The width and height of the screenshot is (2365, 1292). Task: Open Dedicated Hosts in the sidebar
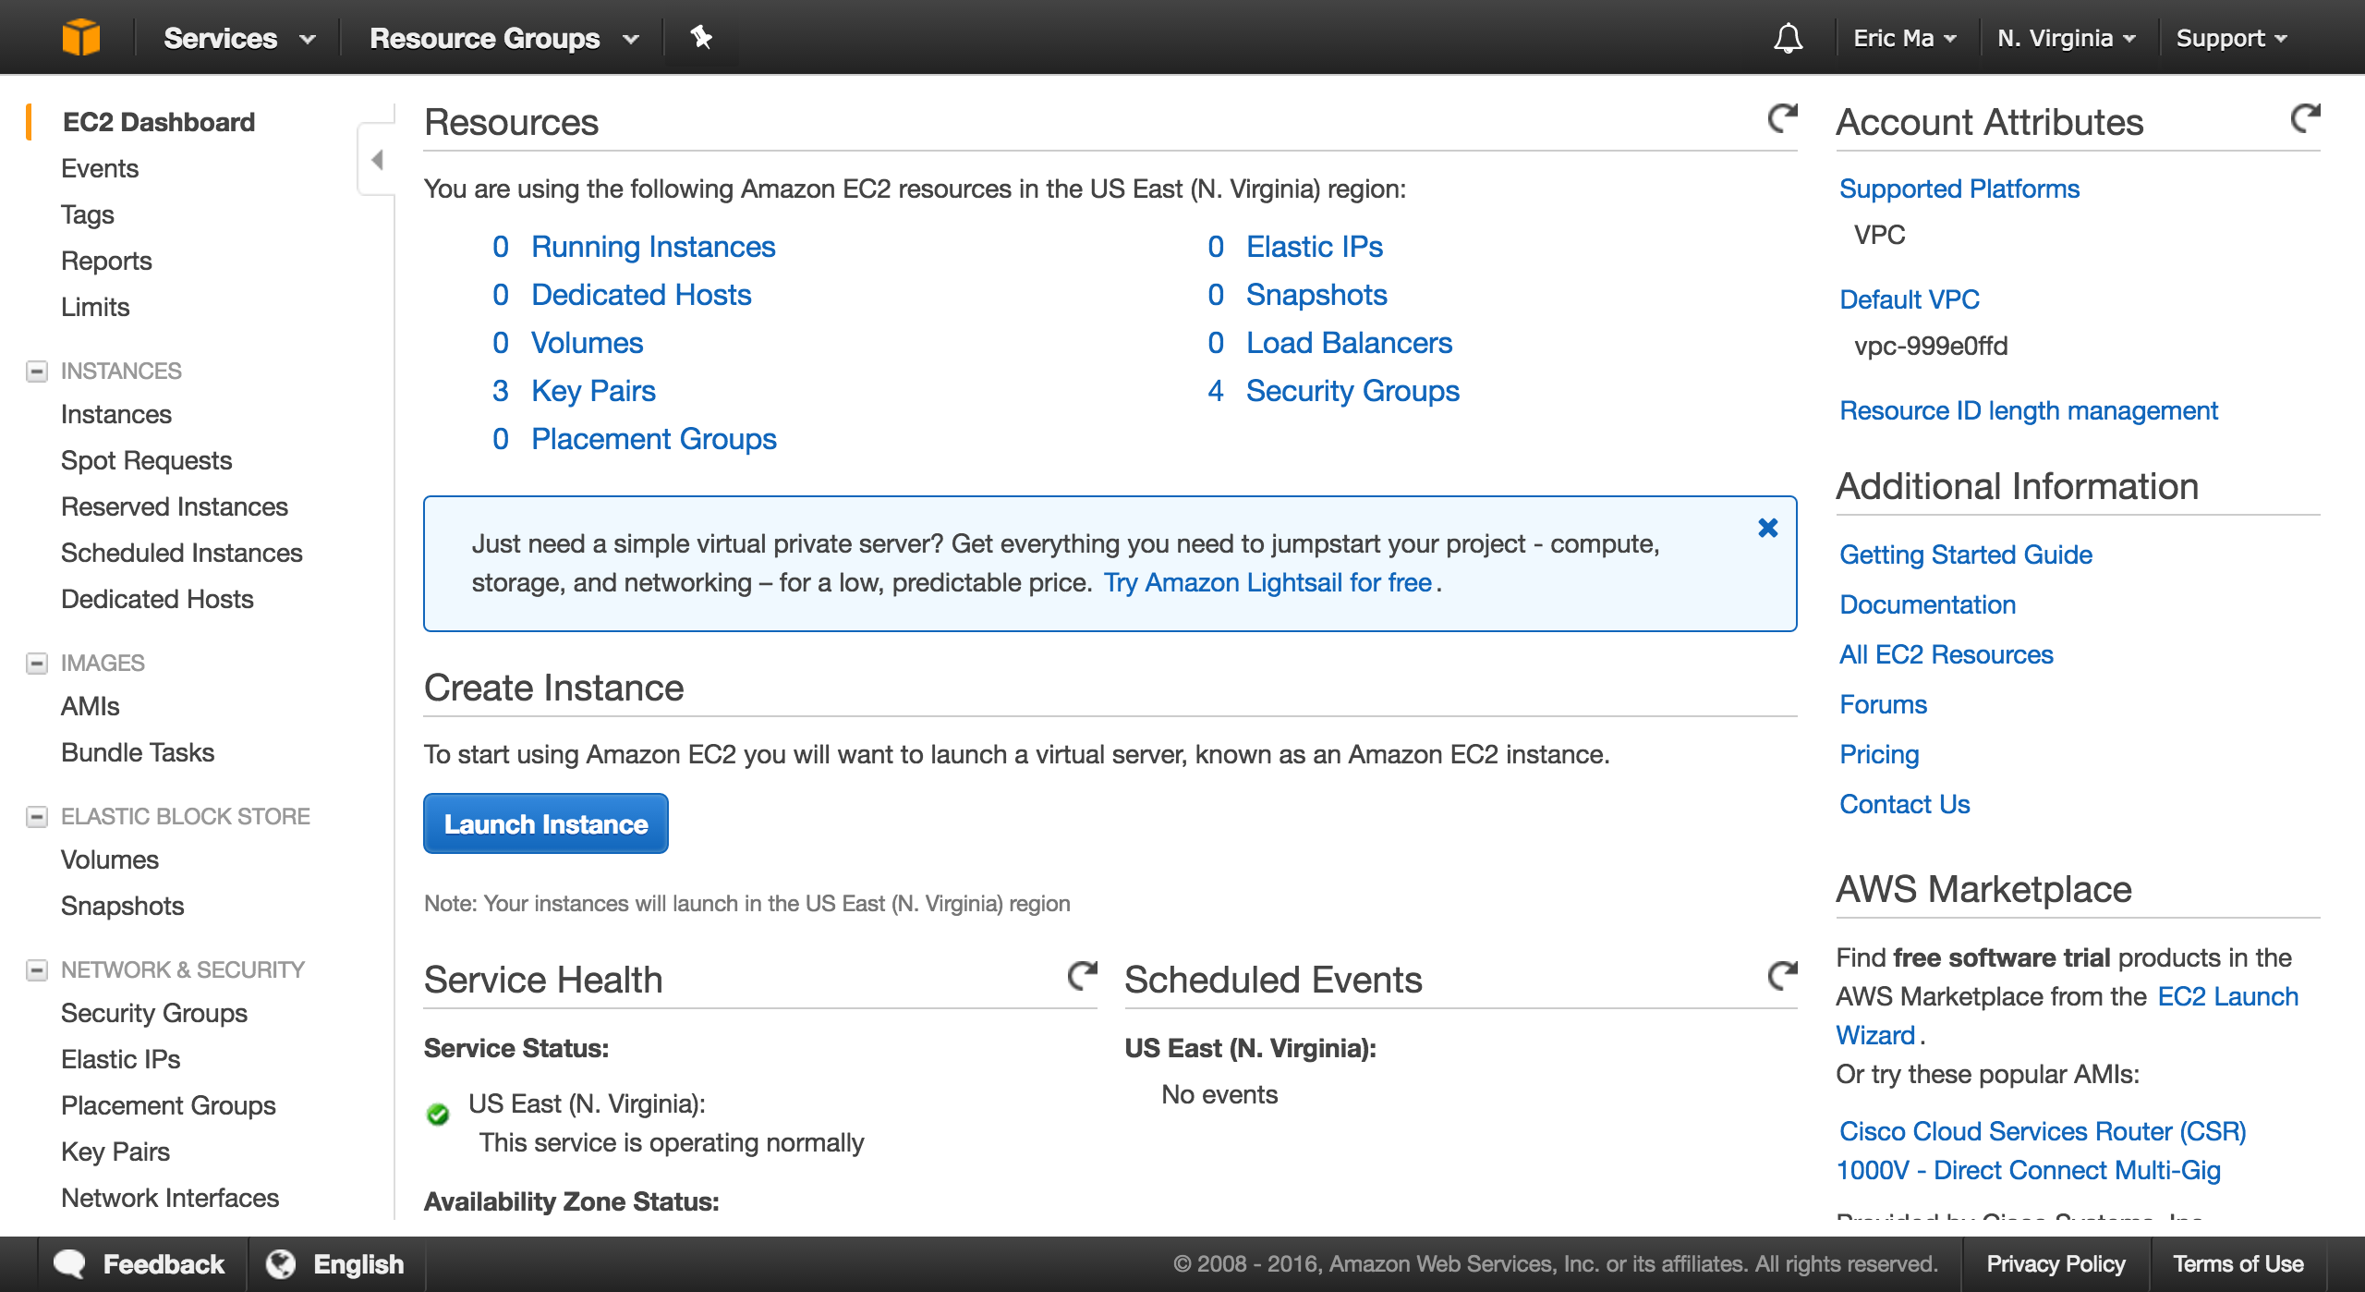coord(157,599)
